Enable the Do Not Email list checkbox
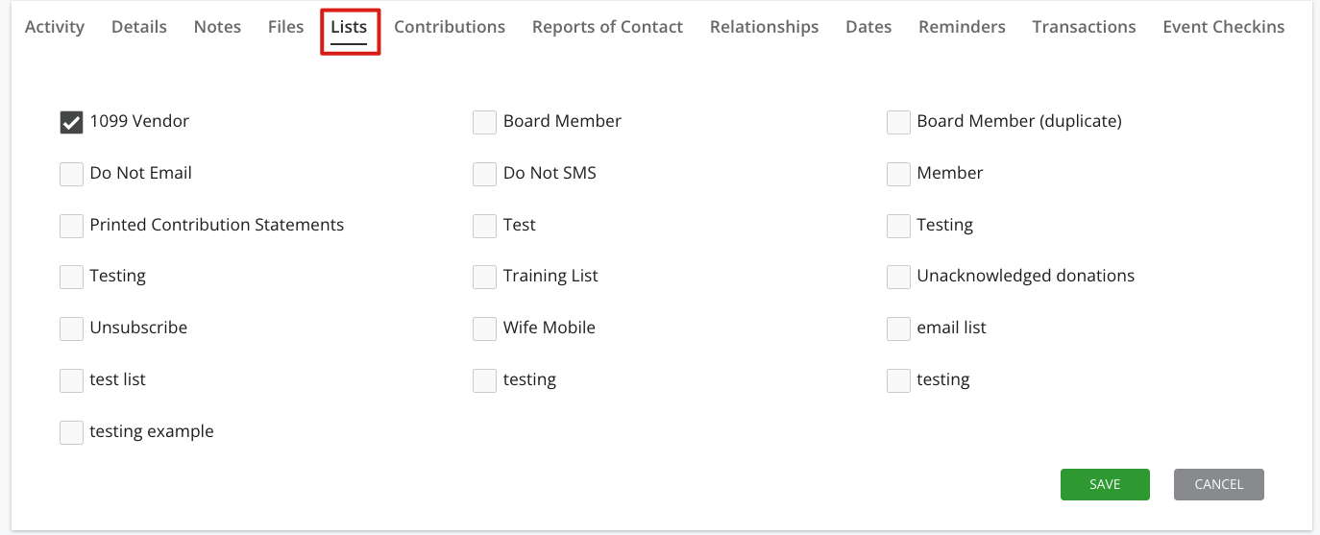Image resolution: width=1320 pixels, height=535 pixels. coord(71,174)
